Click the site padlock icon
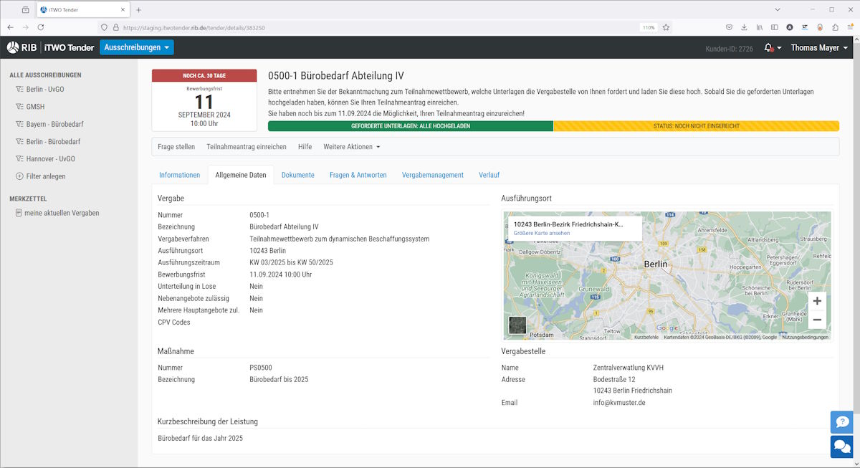This screenshot has width=860, height=468. click(115, 27)
